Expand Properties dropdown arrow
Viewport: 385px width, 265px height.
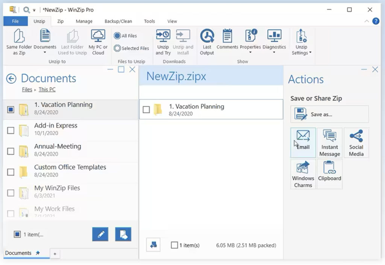pos(250,53)
